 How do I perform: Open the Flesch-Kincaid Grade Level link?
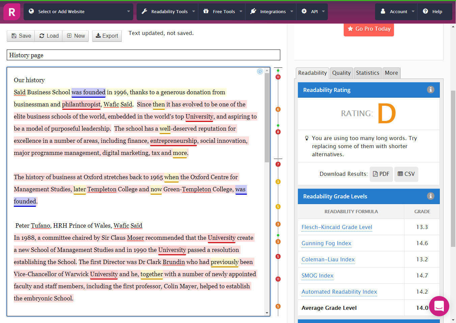click(337, 227)
